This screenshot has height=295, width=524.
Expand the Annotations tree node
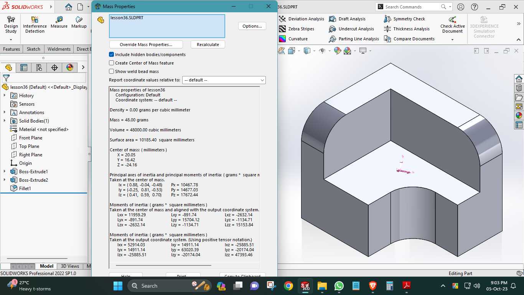pos(5,113)
